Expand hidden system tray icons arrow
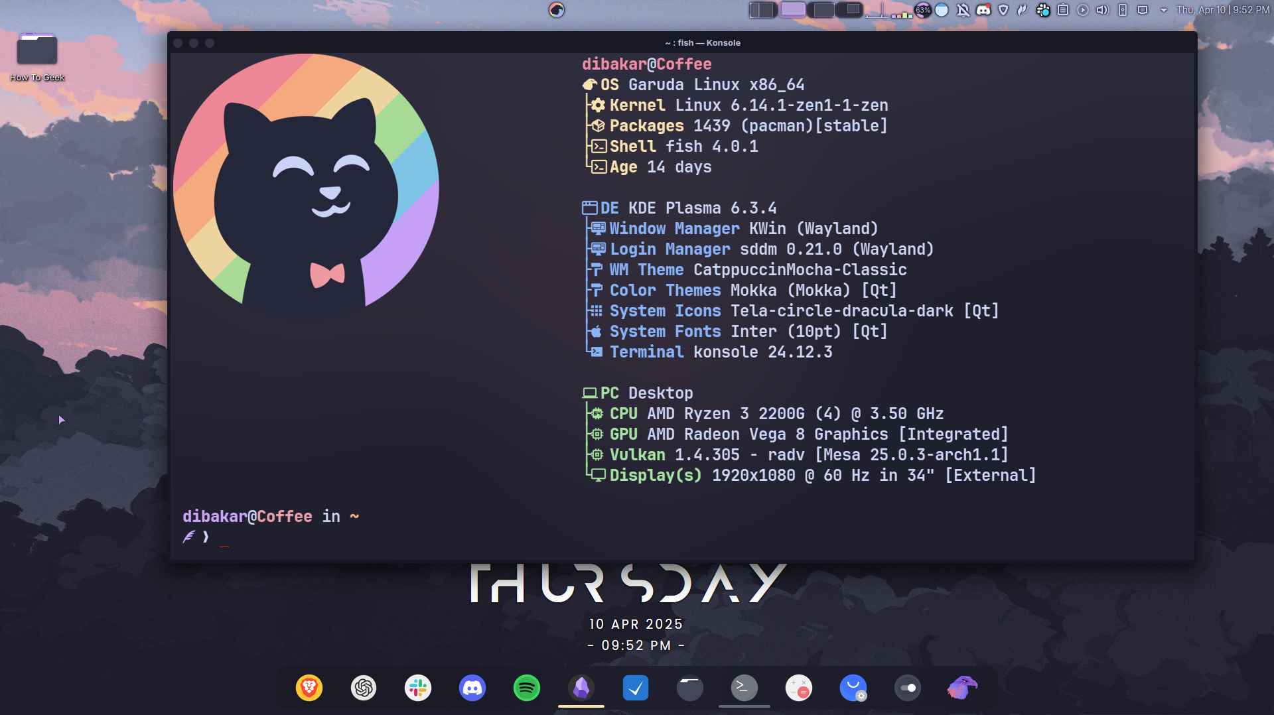The height and width of the screenshot is (715, 1274). tap(1163, 10)
